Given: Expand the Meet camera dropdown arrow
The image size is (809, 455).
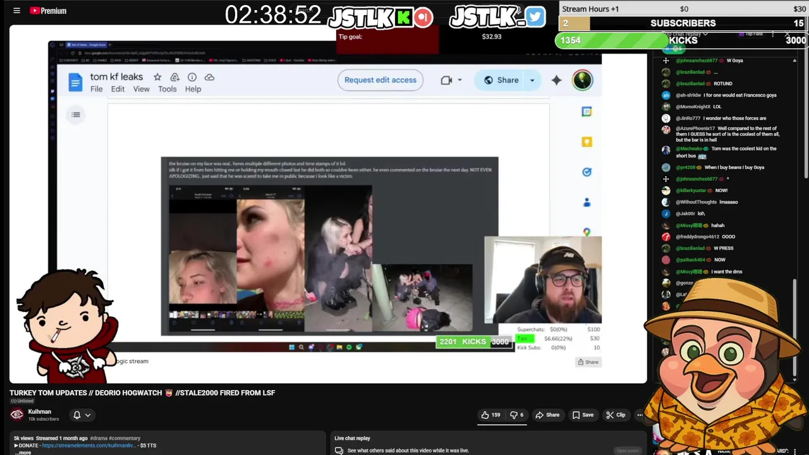Looking at the screenshot, I should click(x=459, y=80).
